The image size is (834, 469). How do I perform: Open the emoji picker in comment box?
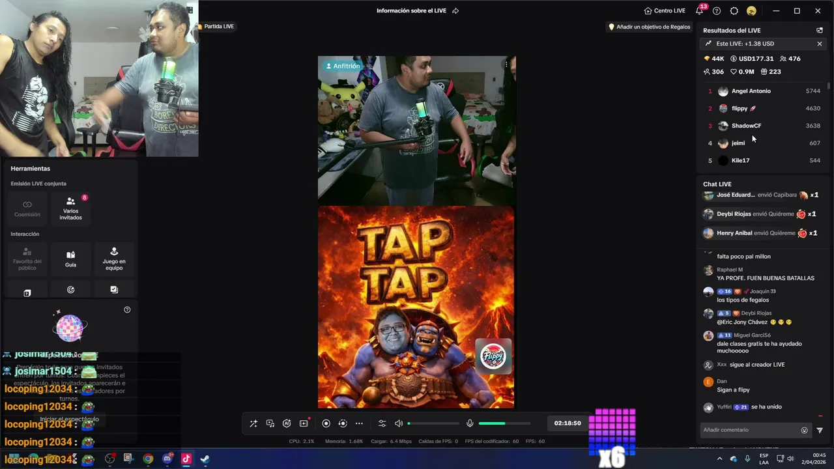tap(805, 430)
